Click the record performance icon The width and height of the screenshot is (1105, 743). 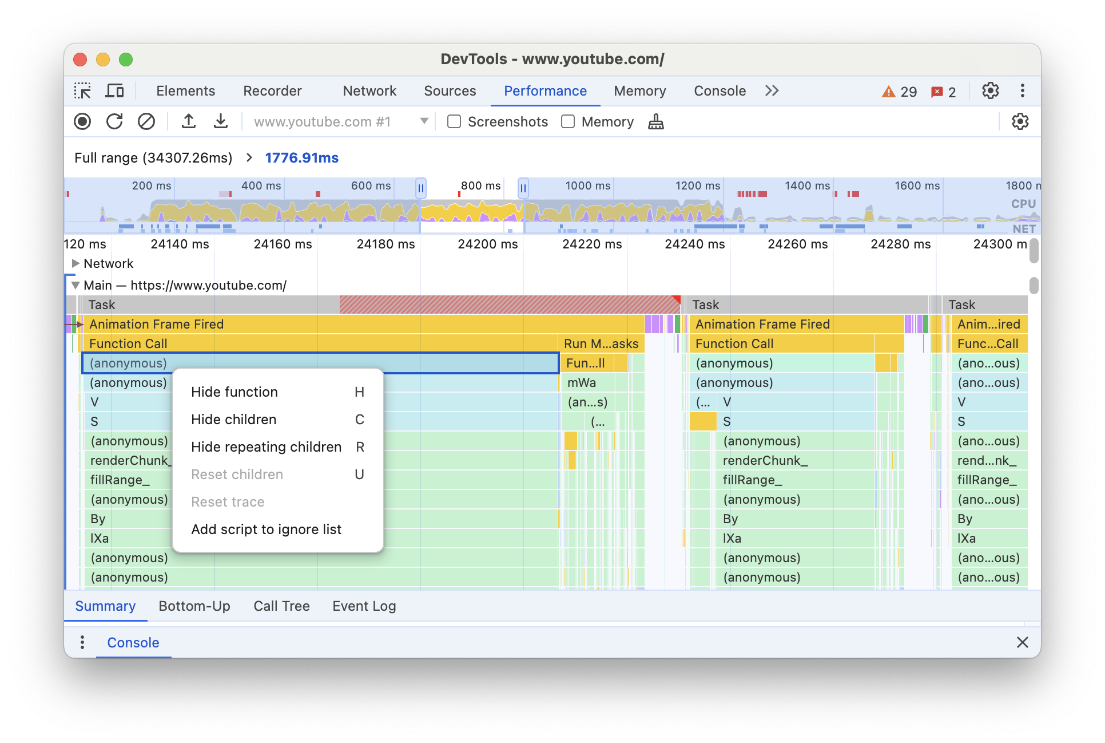83,122
